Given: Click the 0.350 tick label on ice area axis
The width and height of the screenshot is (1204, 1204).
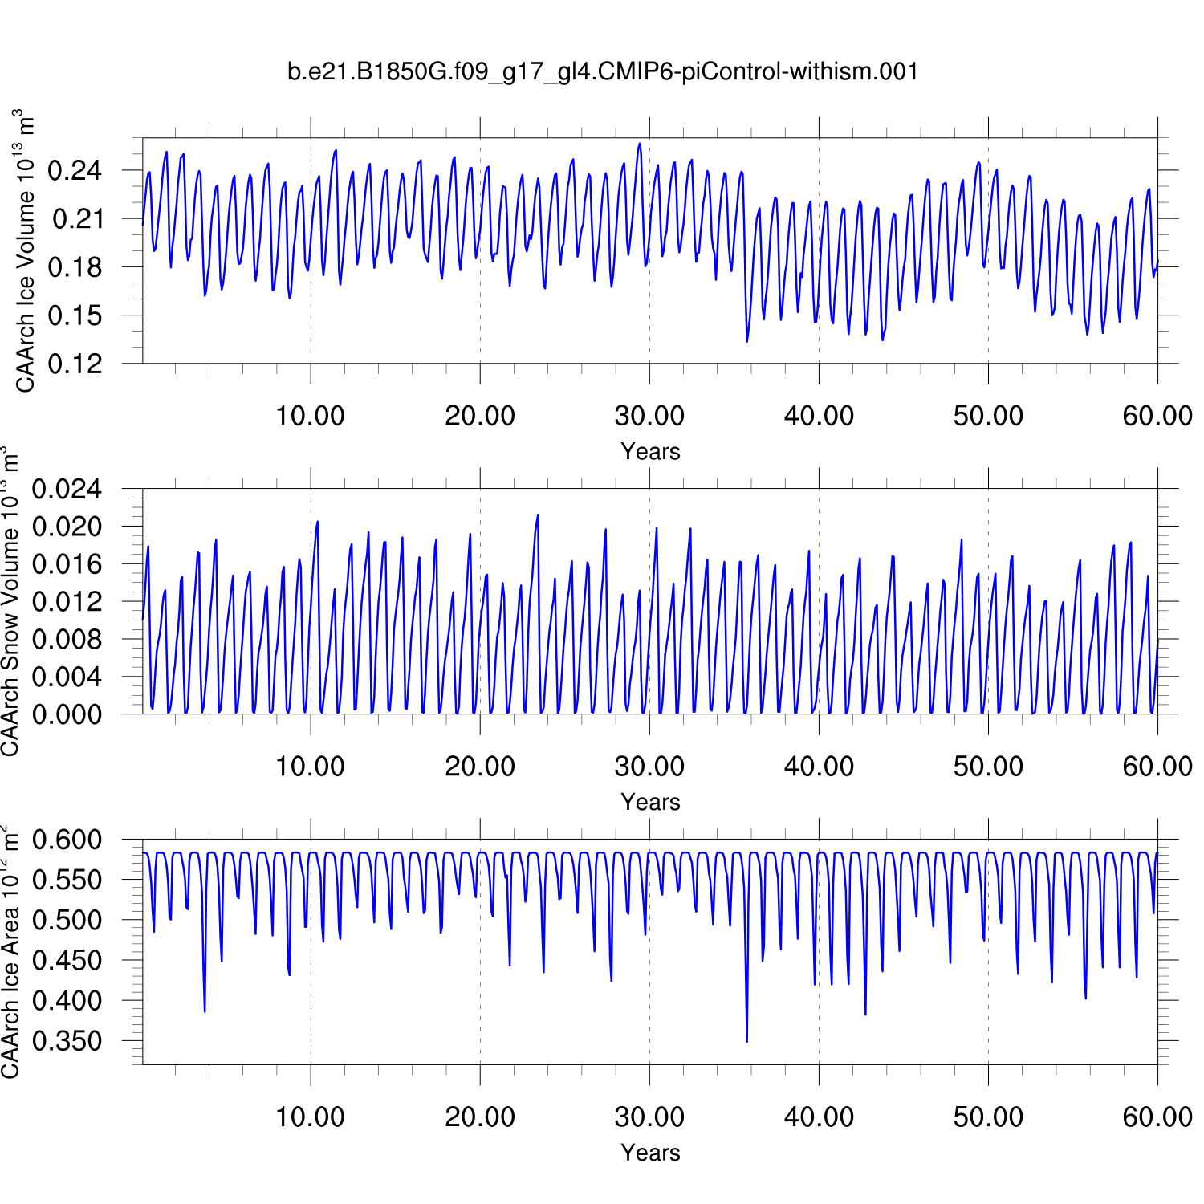Looking at the screenshot, I should tap(67, 1041).
